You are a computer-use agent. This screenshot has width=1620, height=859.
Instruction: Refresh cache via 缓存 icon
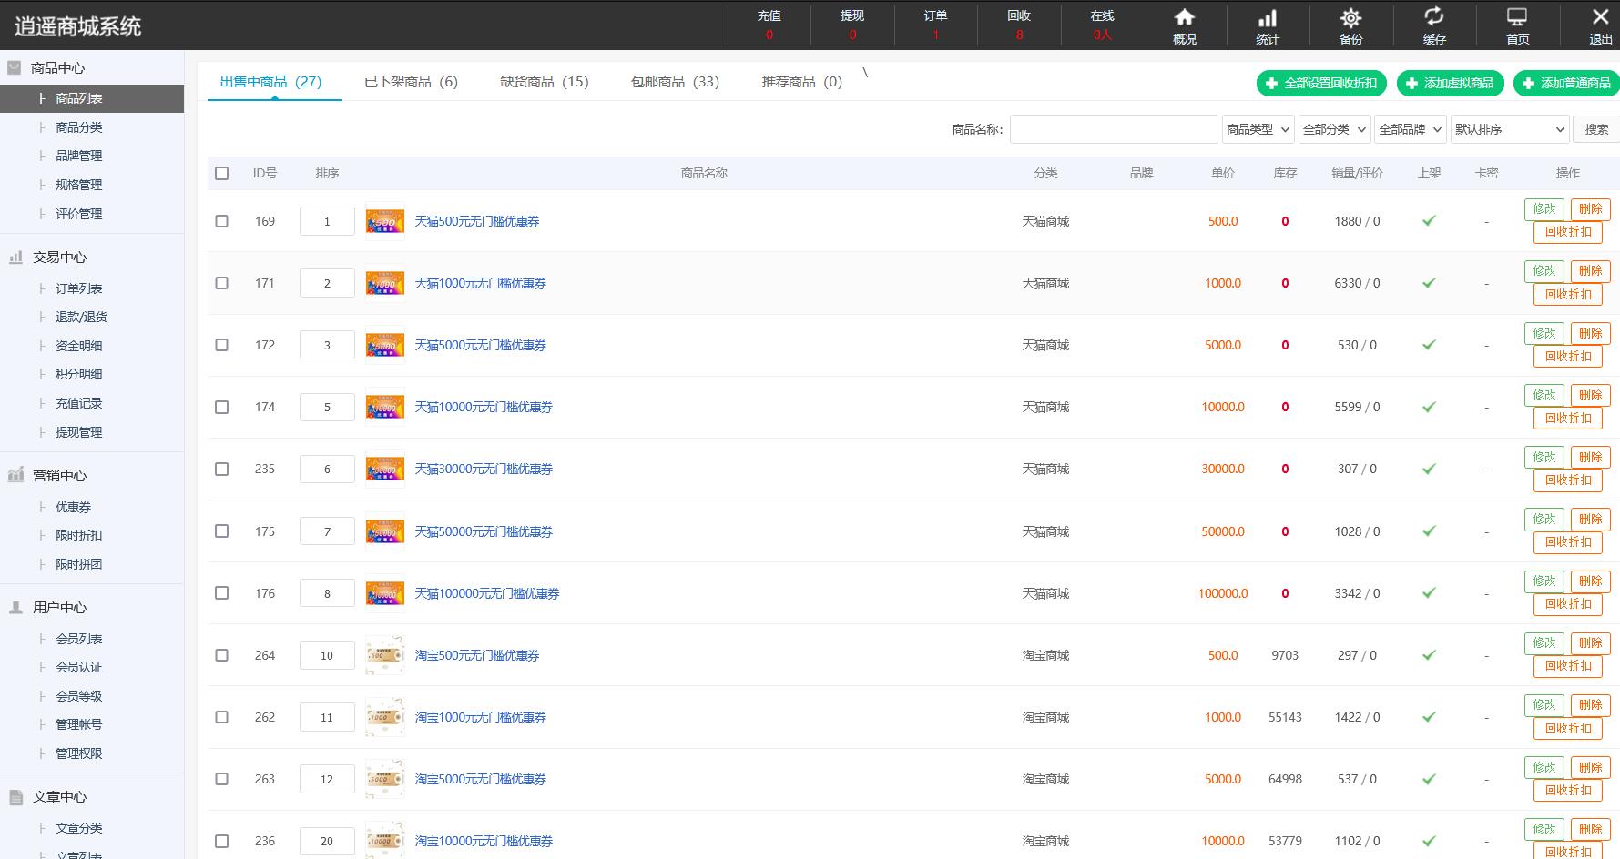1434,17
